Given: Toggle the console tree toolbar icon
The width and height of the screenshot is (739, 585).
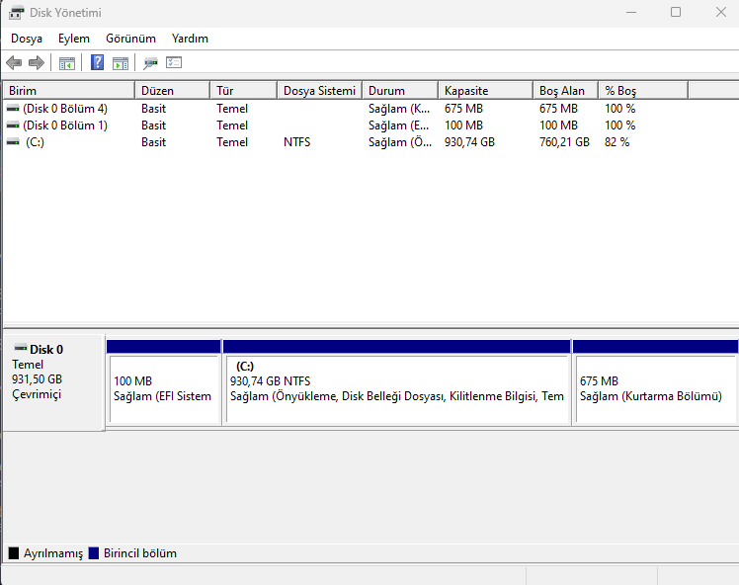Looking at the screenshot, I should pos(67,62).
